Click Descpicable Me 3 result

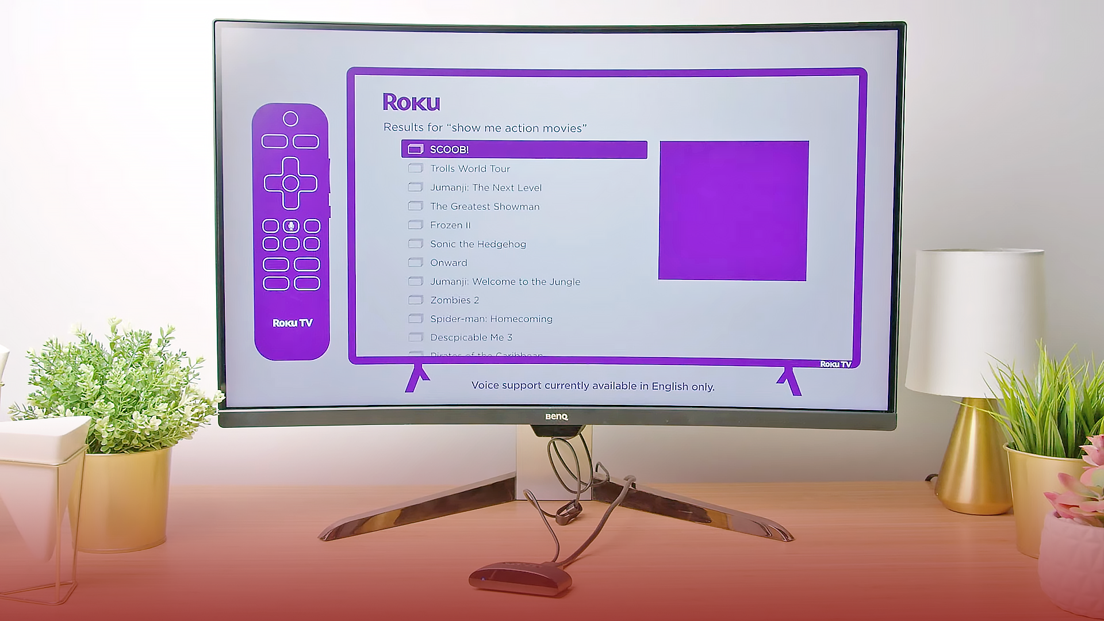(x=471, y=336)
